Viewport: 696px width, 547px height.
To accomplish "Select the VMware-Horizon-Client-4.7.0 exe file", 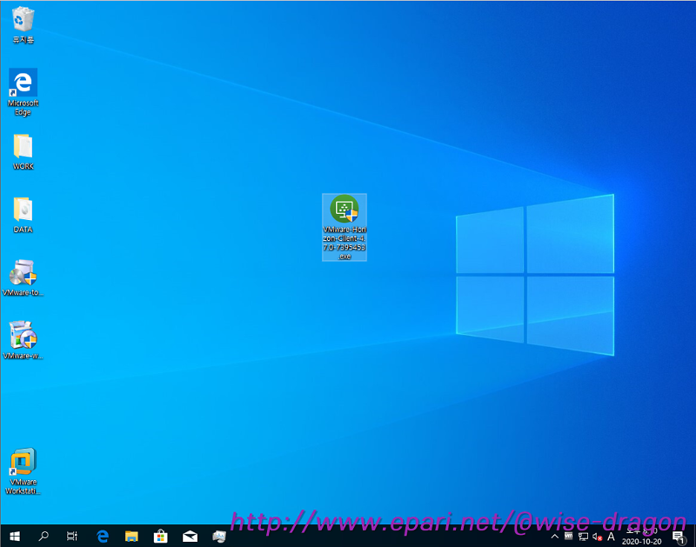I will [x=345, y=227].
